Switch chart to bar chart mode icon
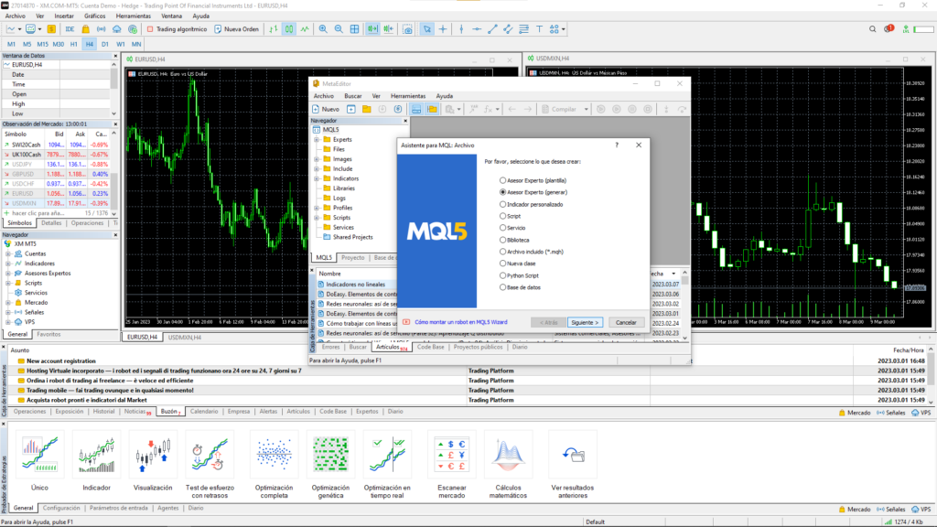The width and height of the screenshot is (937, 527). pos(273,28)
